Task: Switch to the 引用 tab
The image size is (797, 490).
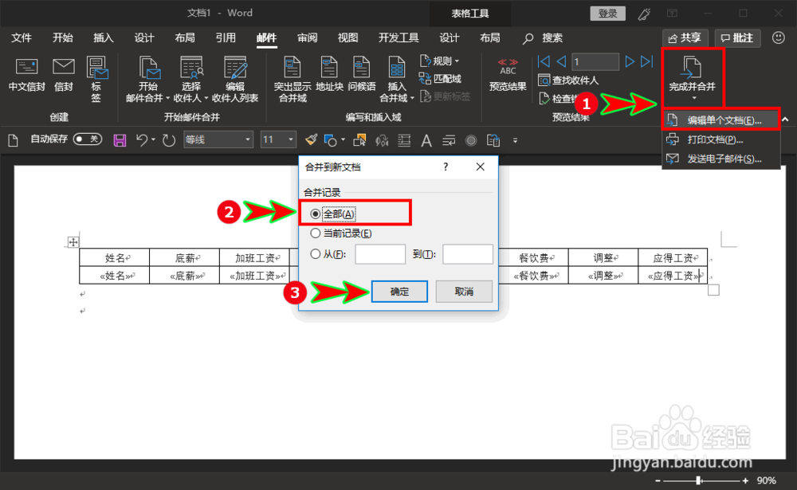Action: 226,37
